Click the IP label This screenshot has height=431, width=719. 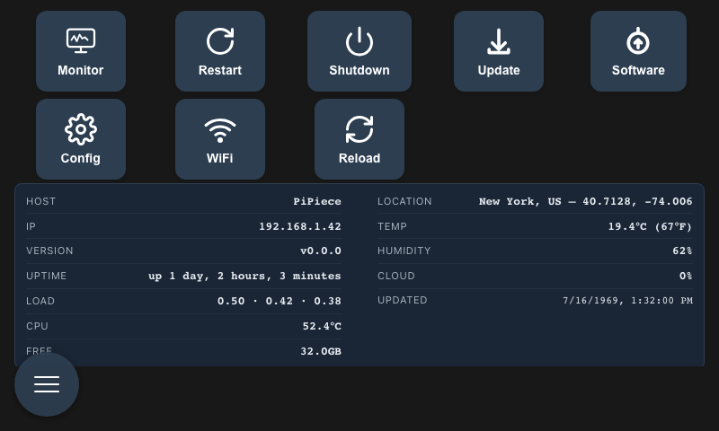[31, 226]
